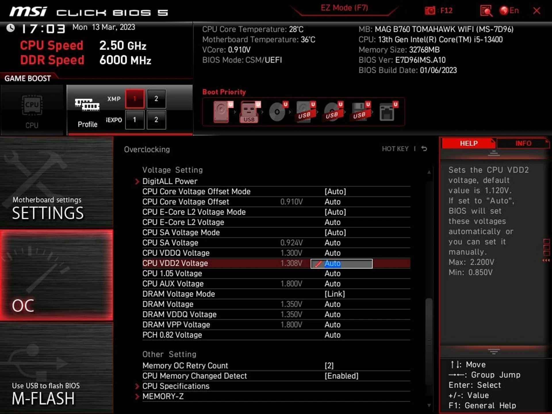Select the DRAM VDDQ Voltage row
The width and height of the screenshot is (552, 414).
[276, 315]
